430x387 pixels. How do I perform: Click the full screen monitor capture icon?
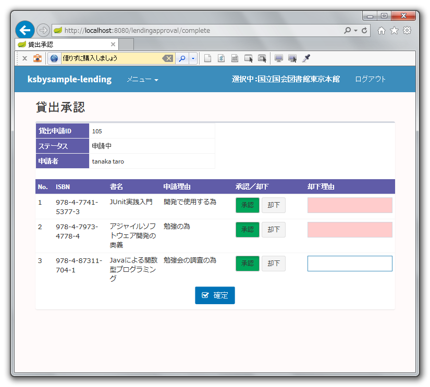click(279, 58)
